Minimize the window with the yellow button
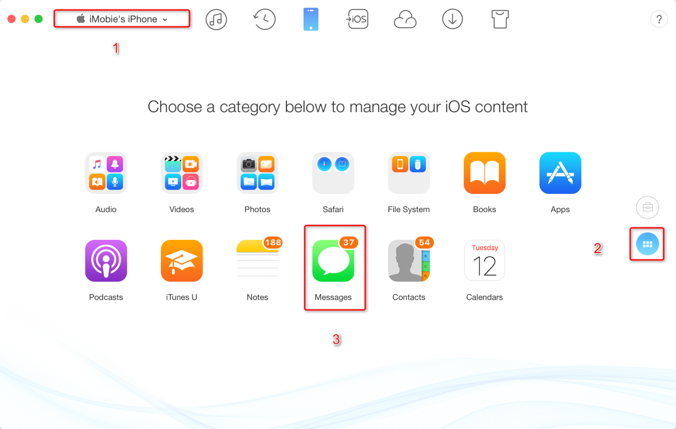Viewport: 676px width, 429px height. [x=25, y=19]
